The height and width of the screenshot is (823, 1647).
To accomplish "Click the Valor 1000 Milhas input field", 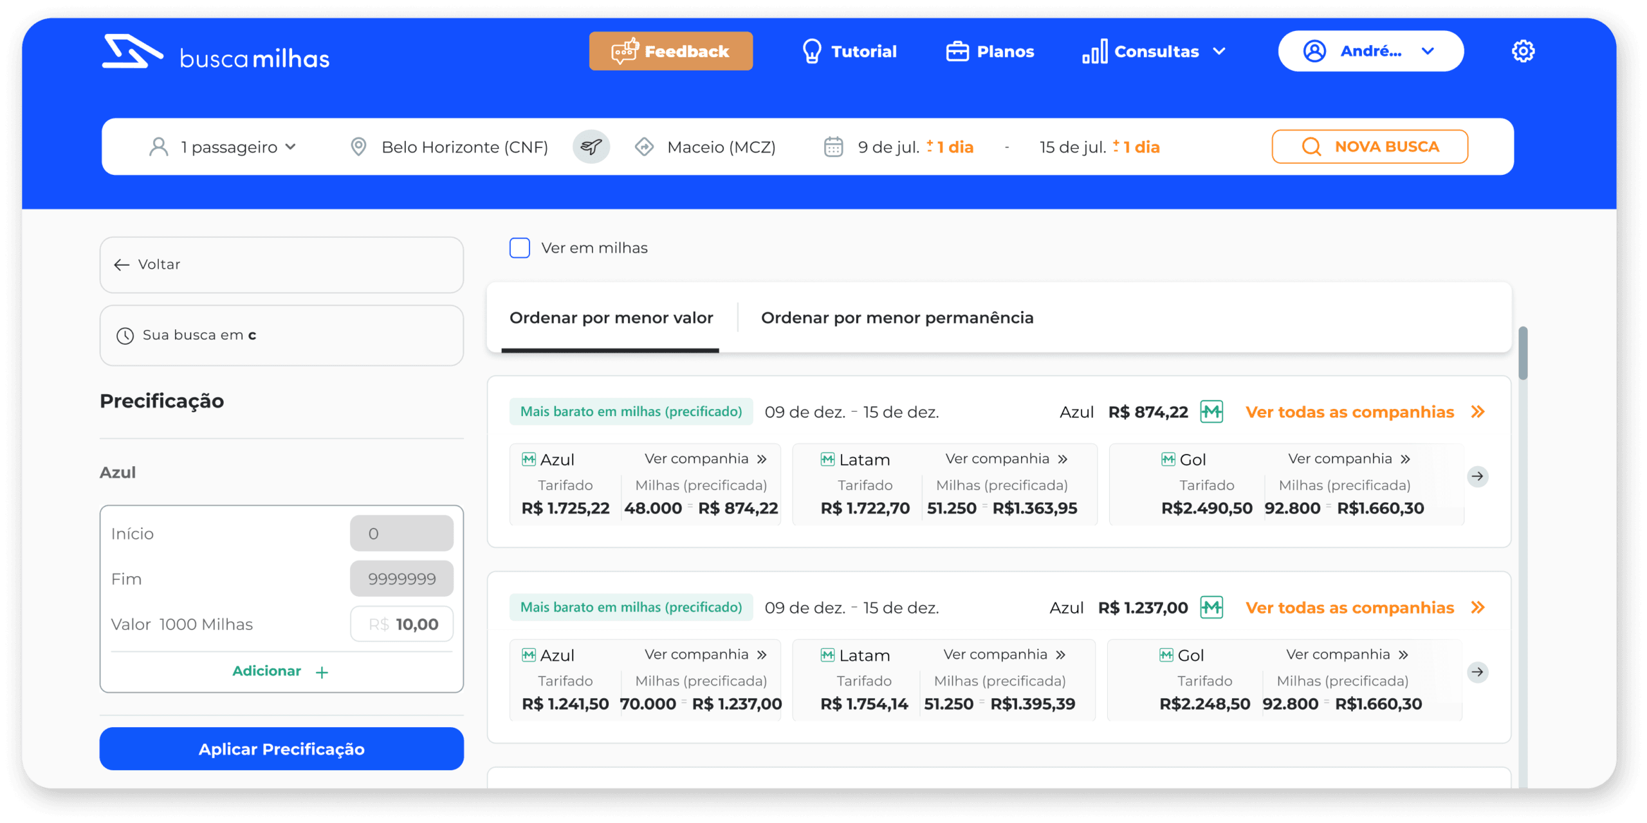I will (401, 624).
